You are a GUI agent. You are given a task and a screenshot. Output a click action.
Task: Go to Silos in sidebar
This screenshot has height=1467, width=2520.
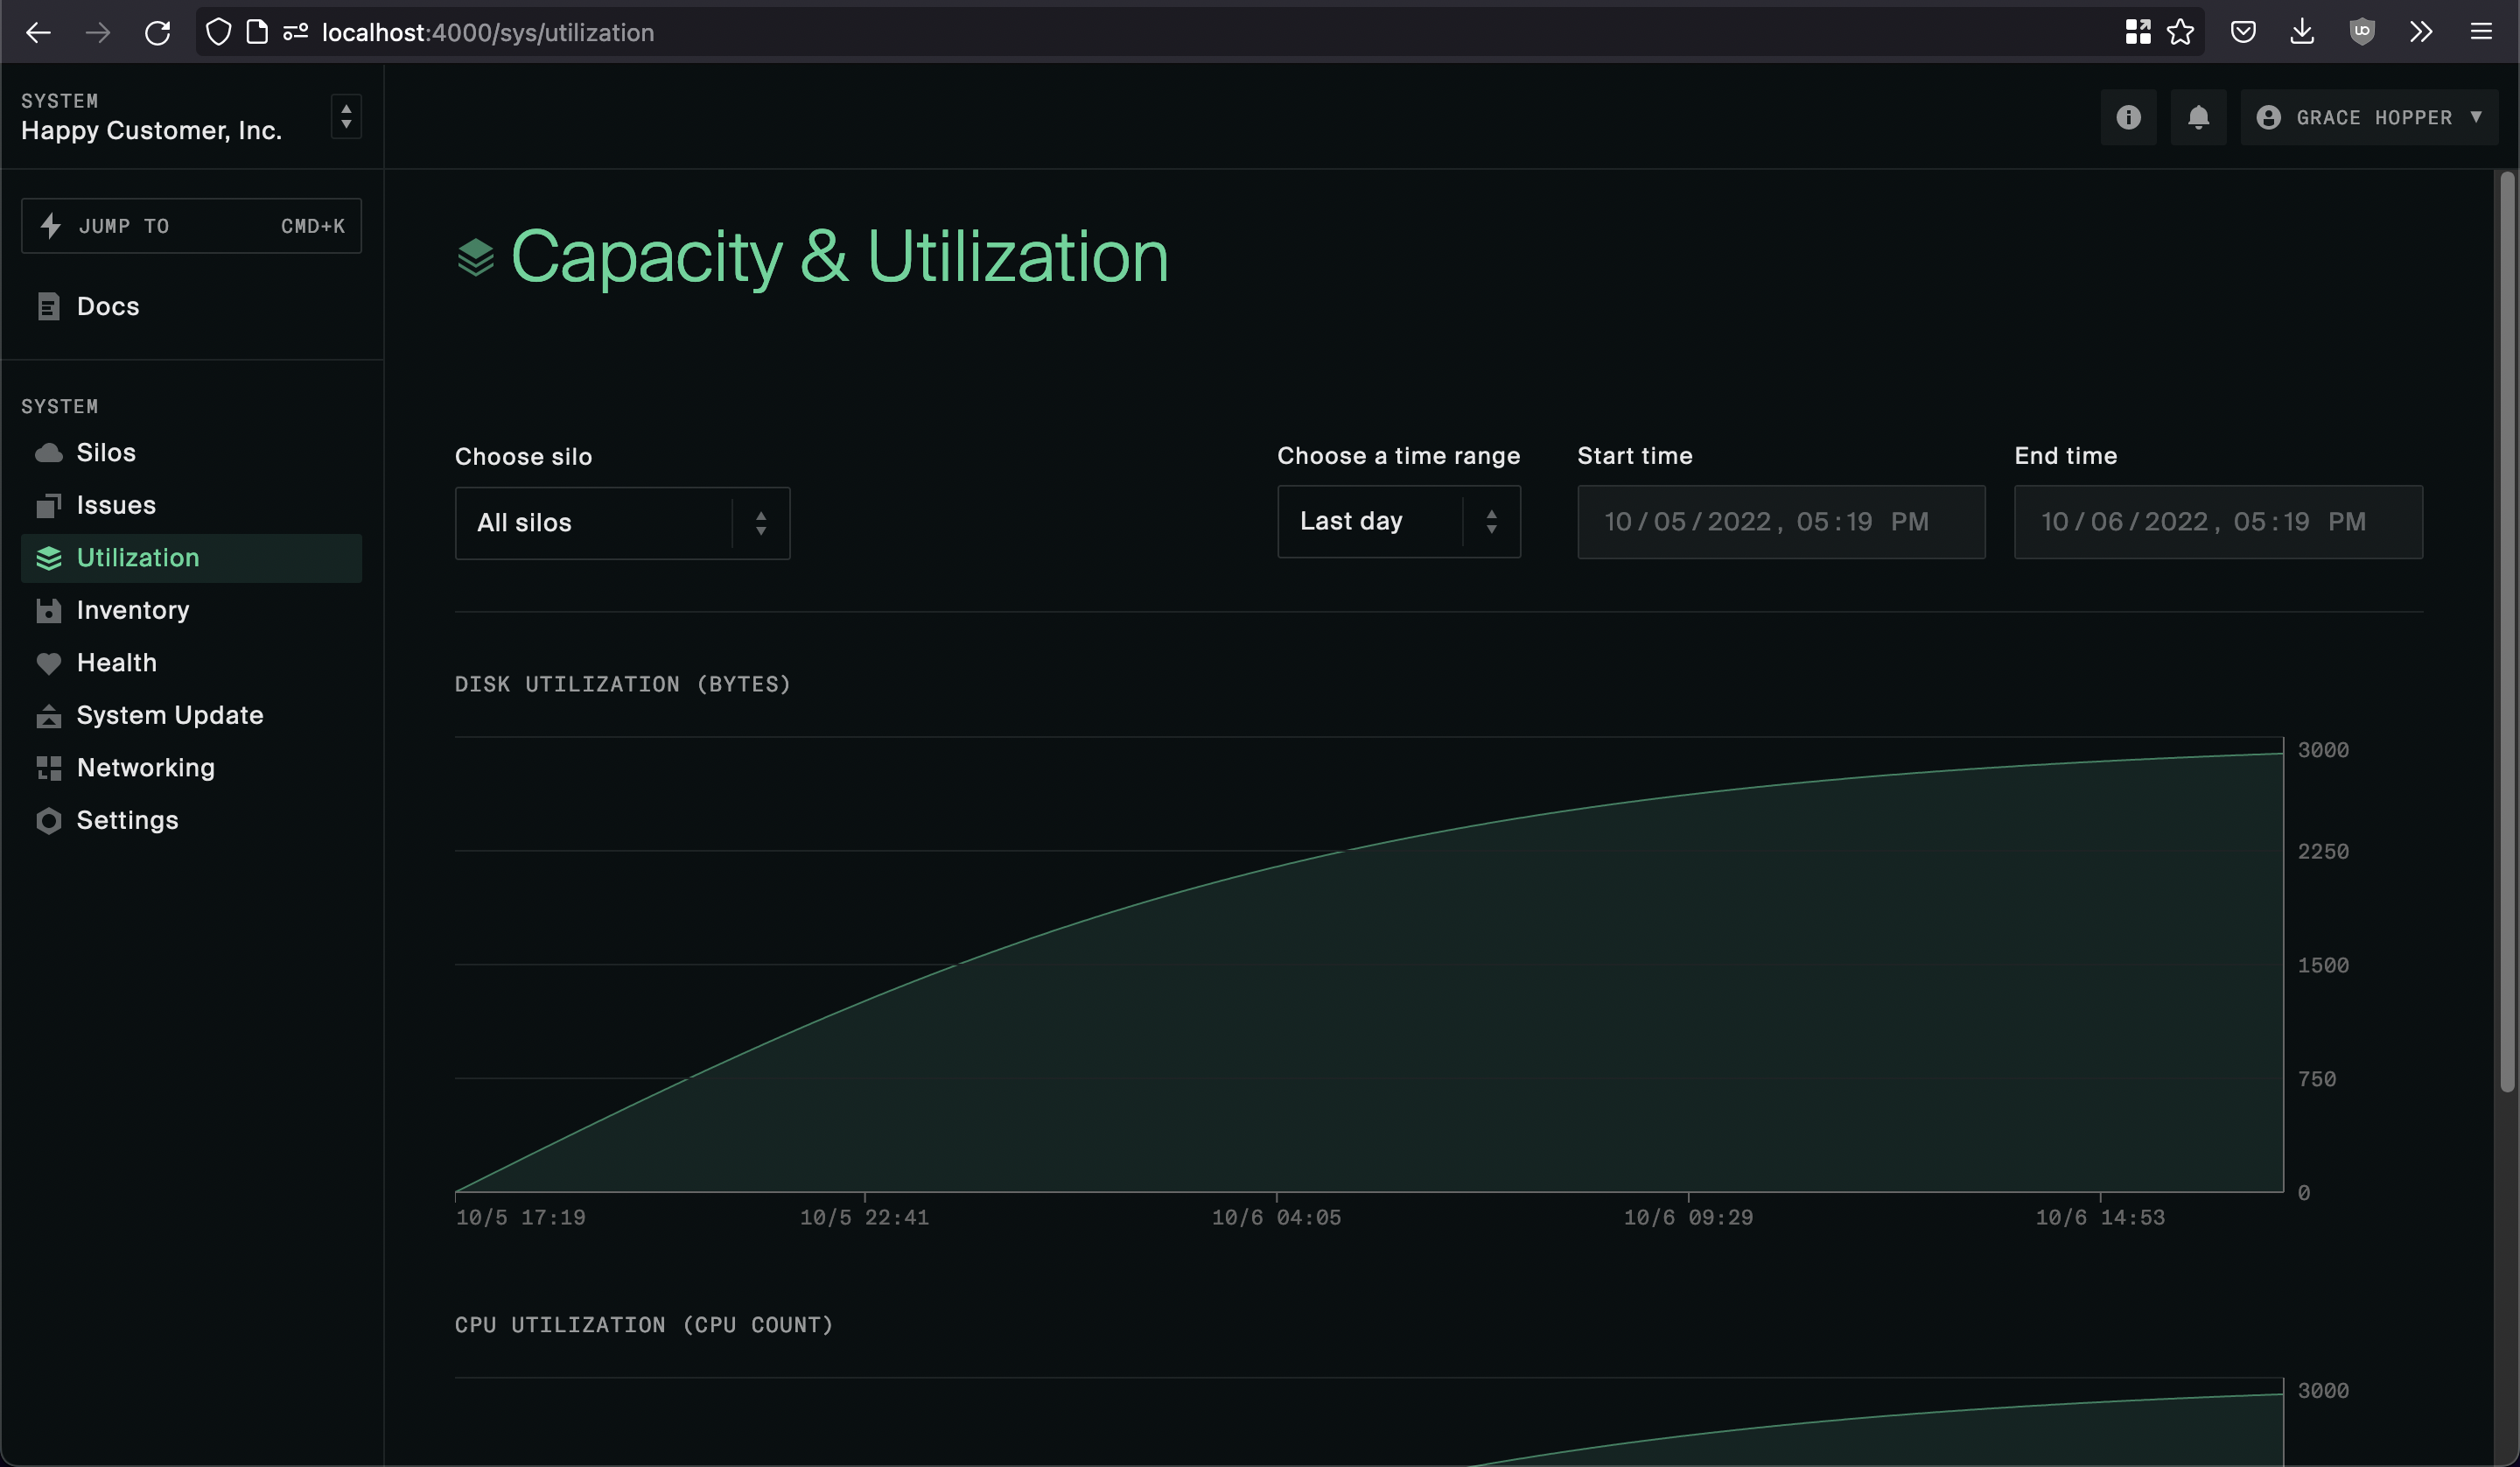coord(106,453)
